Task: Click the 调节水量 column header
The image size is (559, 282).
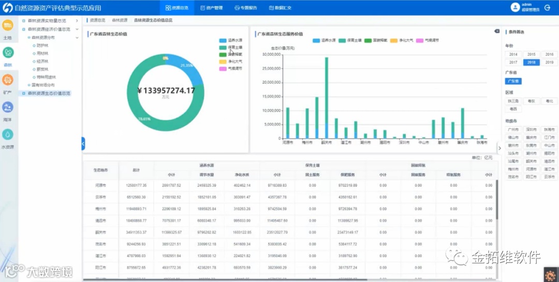Action: pyautogui.click(x=207, y=175)
